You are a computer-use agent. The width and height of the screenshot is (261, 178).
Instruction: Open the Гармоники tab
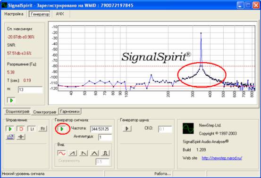pyautogui.click(x=70, y=112)
